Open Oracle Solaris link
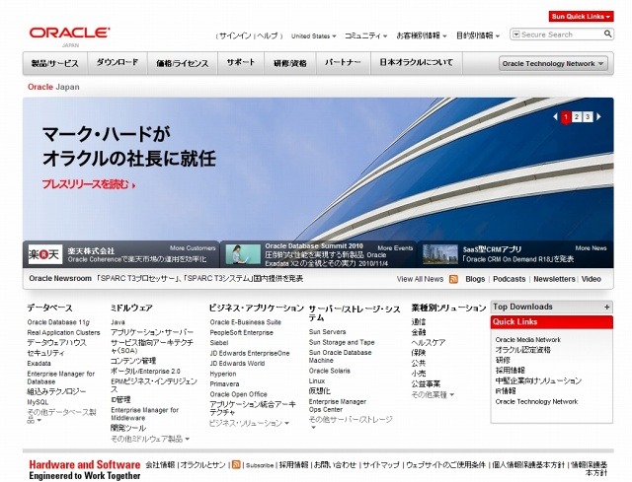Image resolution: width=632 pixels, height=482 pixels. coord(329,371)
